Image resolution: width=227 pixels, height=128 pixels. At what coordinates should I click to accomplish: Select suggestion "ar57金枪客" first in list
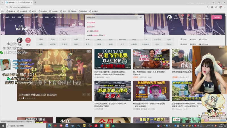tap(91, 22)
